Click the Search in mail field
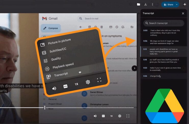Image resolution: width=189 pixels, height=124 pixels. (x=107, y=19)
